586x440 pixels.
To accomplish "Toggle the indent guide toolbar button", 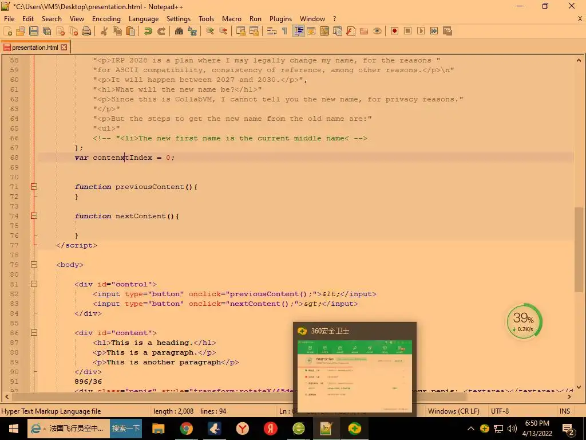I will (x=298, y=31).
